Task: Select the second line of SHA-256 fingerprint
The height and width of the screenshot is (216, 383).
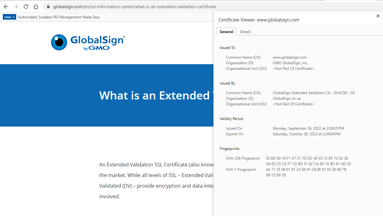Action: (x=309, y=164)
